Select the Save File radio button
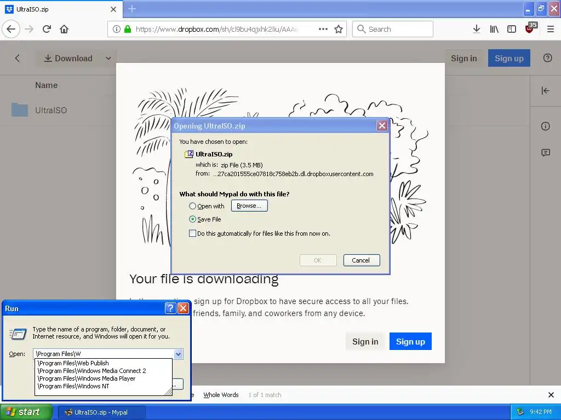The width and height of the screenshot is (561, 420). pos(192,219)
